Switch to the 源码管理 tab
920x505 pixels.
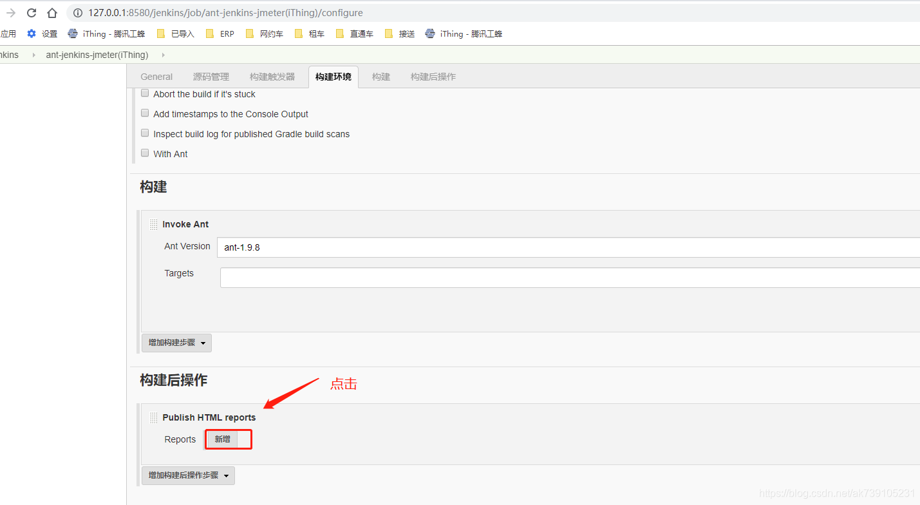pyautogui.click(x=211, y=77)
